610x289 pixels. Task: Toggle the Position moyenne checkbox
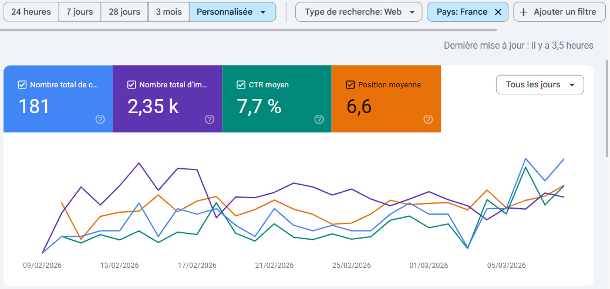pyautogui.click(x=350, y=84)
